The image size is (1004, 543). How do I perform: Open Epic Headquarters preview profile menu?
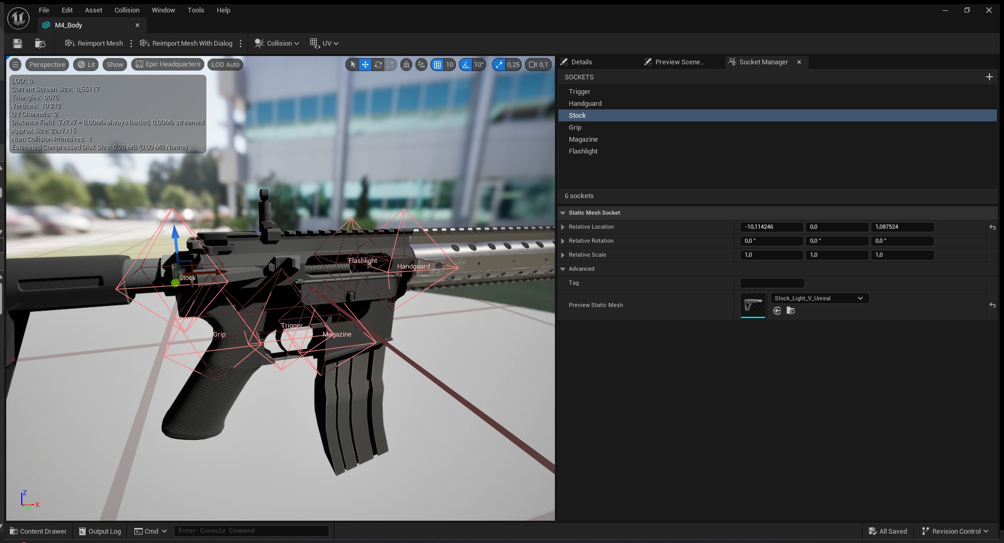[168, 64]
